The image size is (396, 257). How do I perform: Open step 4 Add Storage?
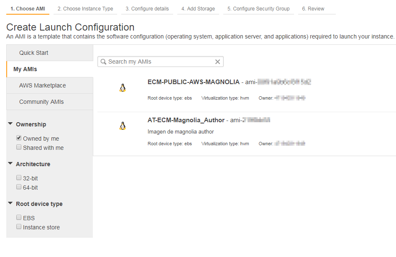coord(198,9)
